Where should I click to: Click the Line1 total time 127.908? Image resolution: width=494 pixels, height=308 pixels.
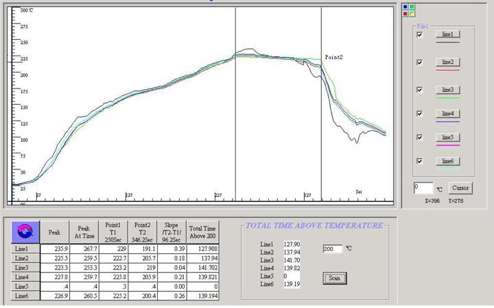click(203, 249)
